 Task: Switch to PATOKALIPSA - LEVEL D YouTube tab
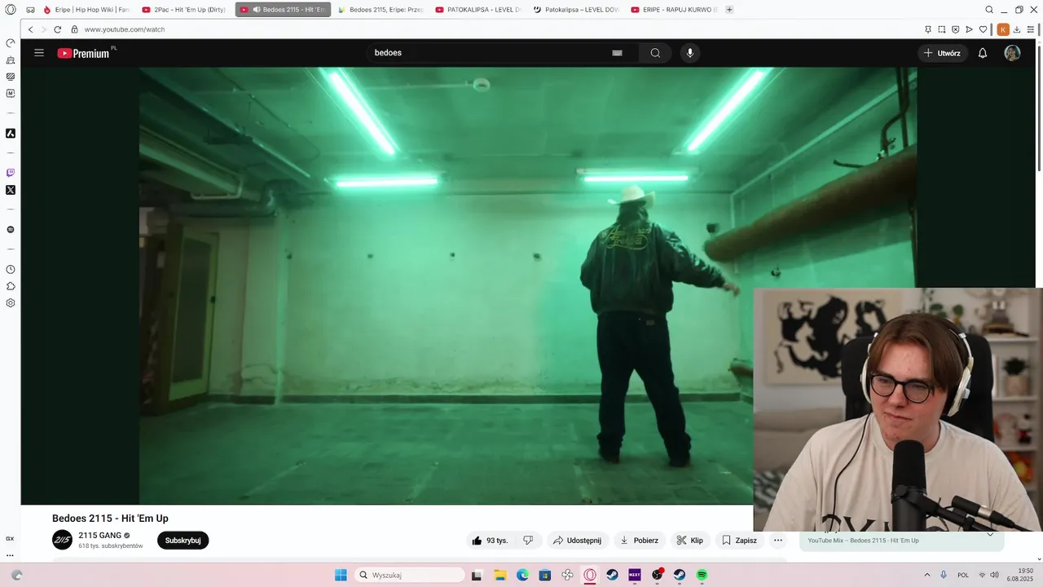[x=478, y=10]
